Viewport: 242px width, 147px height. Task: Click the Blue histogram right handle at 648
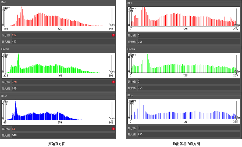point(112,120)
